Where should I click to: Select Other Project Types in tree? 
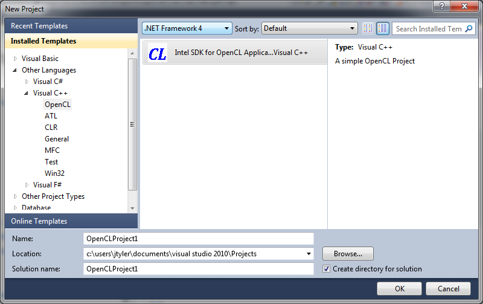[53, 196]
